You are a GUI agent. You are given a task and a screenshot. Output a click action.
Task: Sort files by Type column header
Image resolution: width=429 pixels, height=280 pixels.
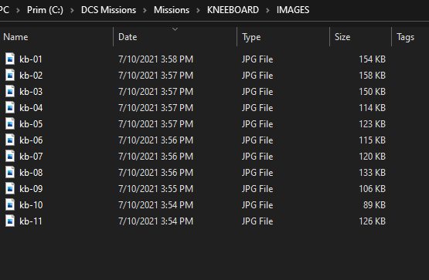[251, 37]
